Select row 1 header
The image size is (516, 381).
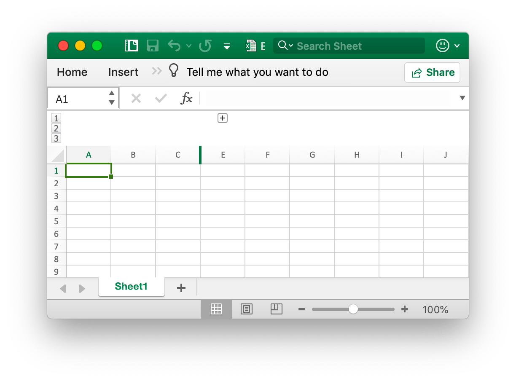(x=56, y=171)
